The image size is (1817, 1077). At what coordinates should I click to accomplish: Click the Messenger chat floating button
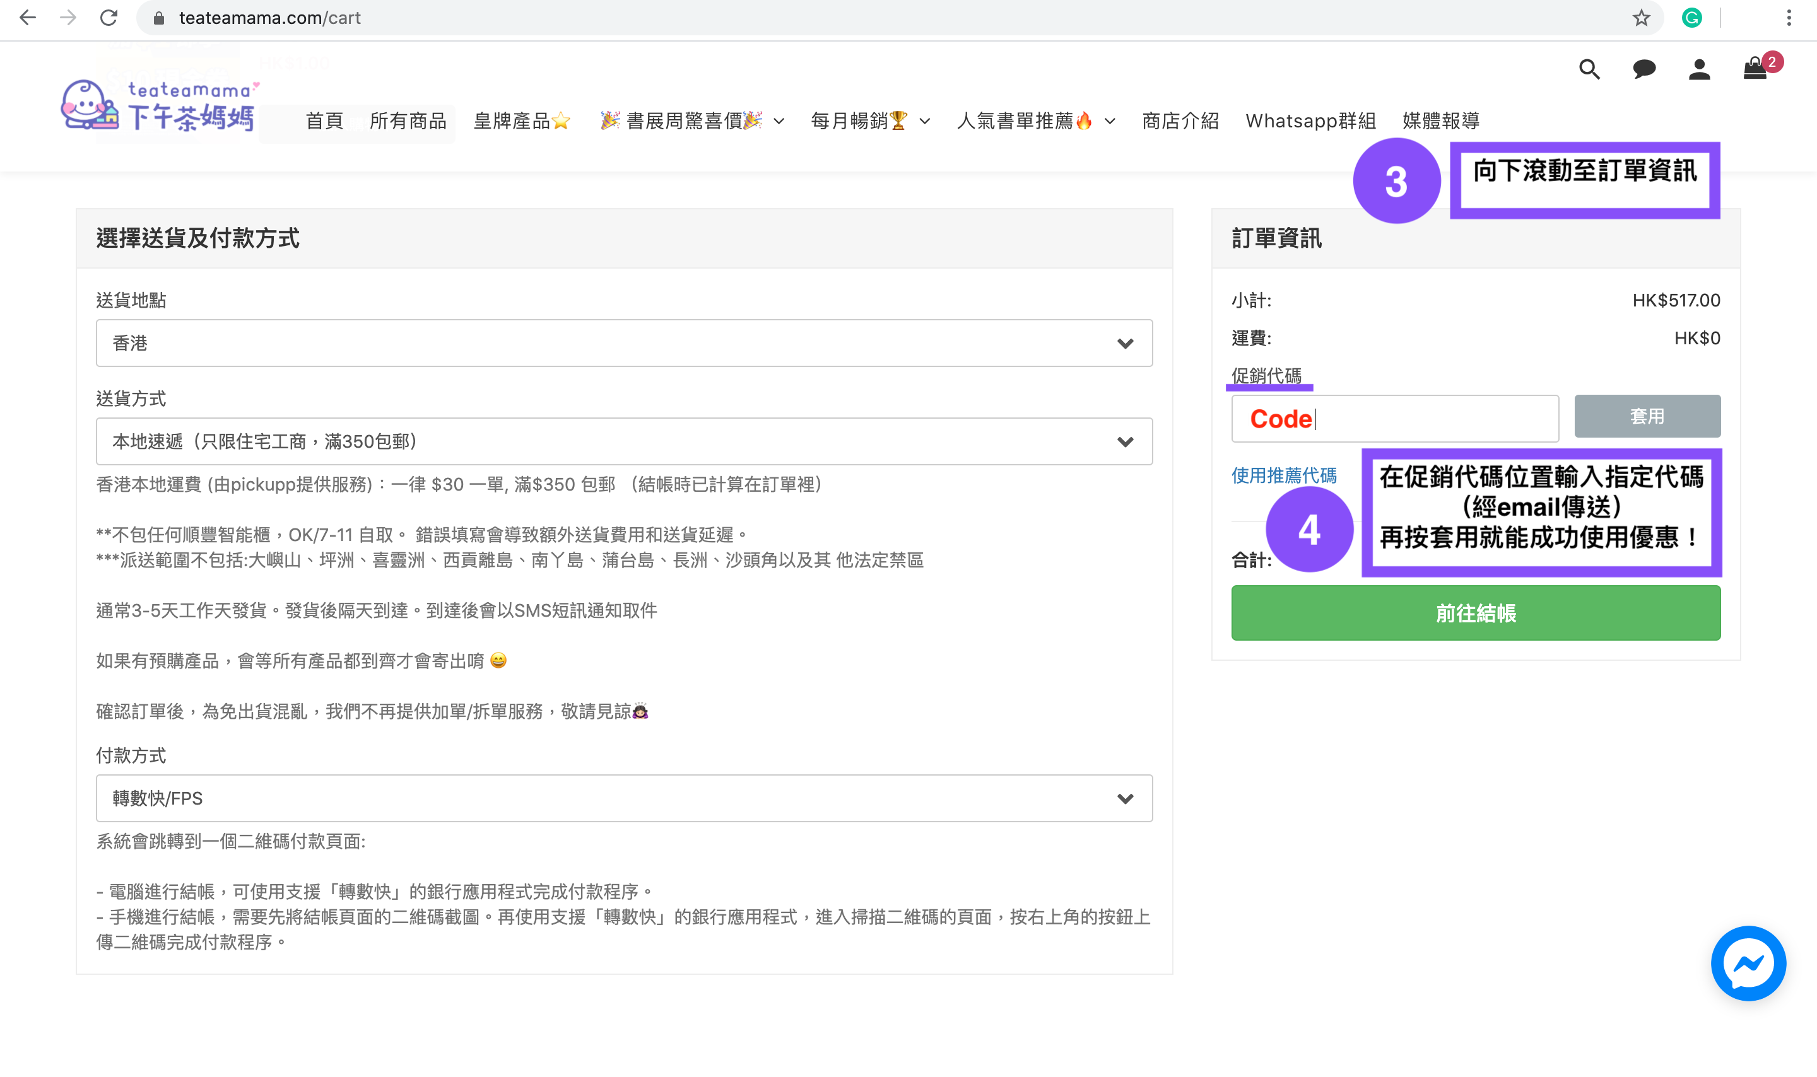click(x=1748, y=962)
